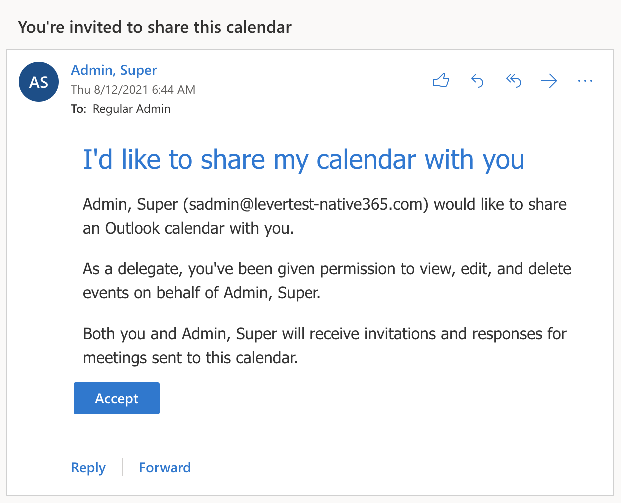Click the Reply All double-arrow control
Screen dimensions: 621x503
pyautogui.click(x=513, y=80)
